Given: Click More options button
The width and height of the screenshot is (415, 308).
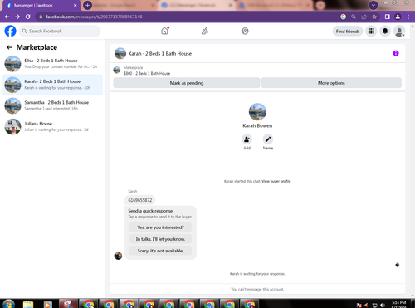Looking at the screenshot, I should [331, 83].
